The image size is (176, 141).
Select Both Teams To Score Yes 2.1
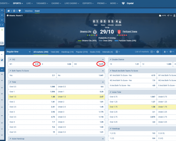(32, 75)
